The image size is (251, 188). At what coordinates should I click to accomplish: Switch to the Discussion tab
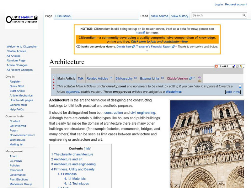pos(63,16)
